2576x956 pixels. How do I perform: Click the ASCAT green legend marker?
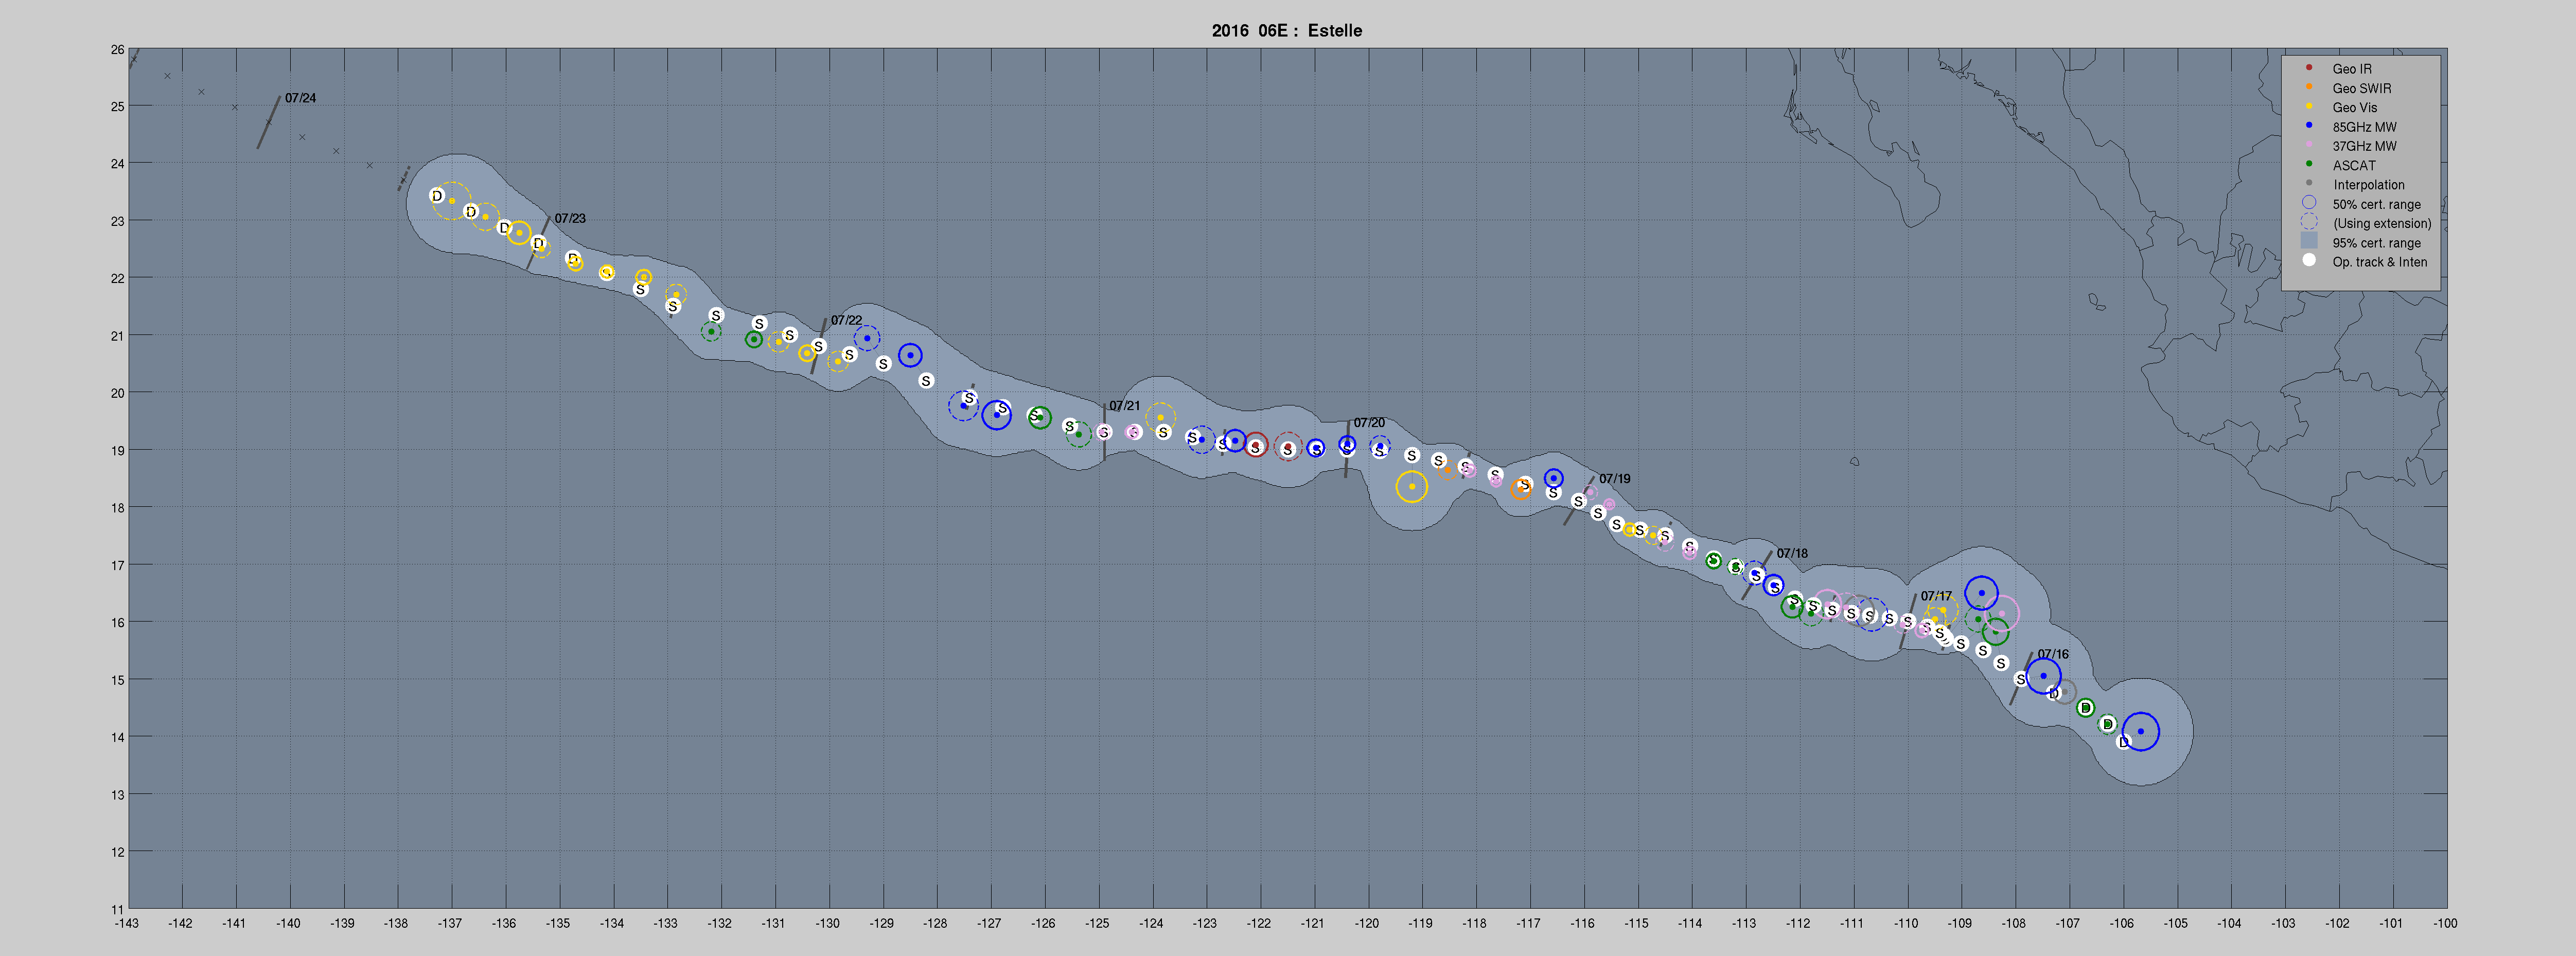click(2309, 165)
